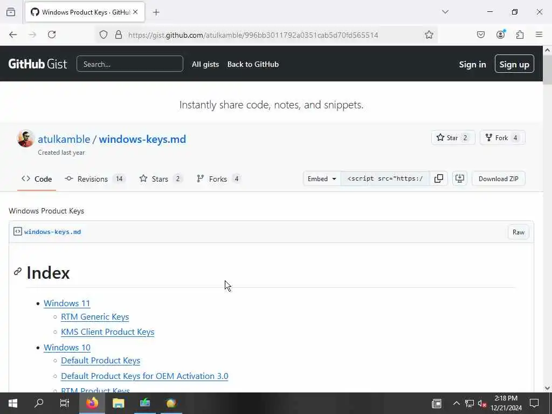This screenshot has height=414, width=552.
Task: Open the All gists link
Action: 205,65
